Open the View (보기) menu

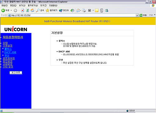[x=22, y=6]
